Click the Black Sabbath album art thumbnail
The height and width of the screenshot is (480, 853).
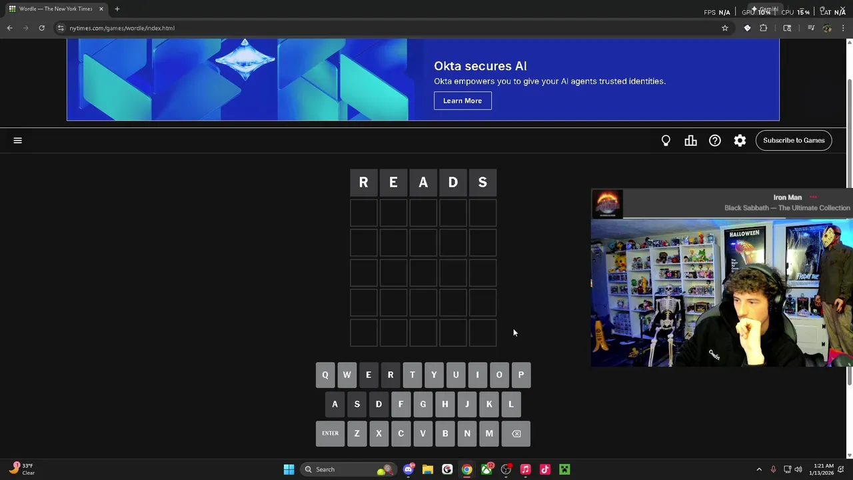tap(607, 204)
